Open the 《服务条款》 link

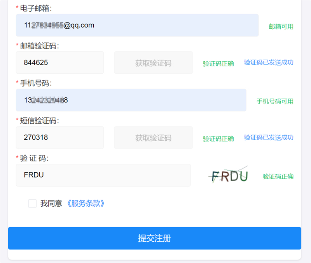[86, 203]
